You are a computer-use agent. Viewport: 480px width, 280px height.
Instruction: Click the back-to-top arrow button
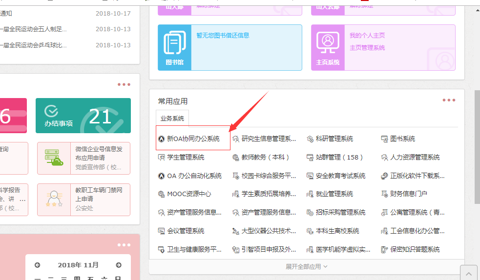tap(469, 273)
